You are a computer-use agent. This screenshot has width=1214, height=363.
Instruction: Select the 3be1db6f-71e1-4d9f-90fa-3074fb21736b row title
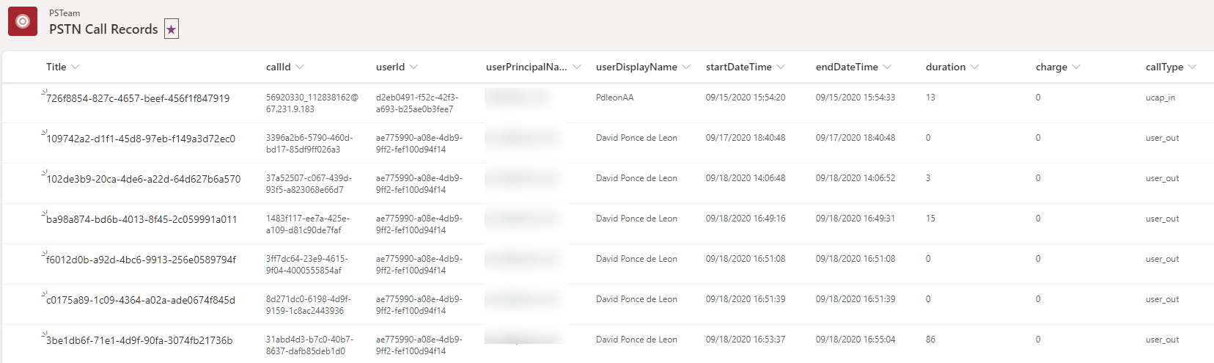pos(139,340)
